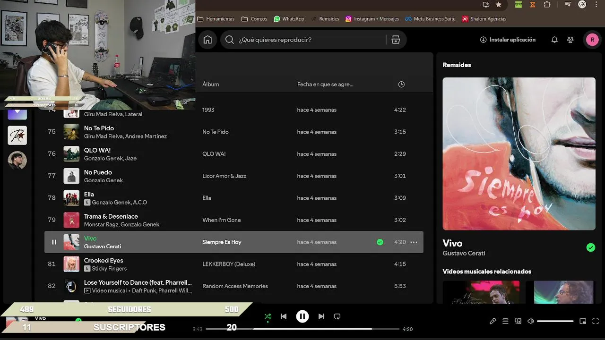Viewport: 605px width, 340px height.
Task: Go to Spotify home with the house icon
Action: pos(207,40)
